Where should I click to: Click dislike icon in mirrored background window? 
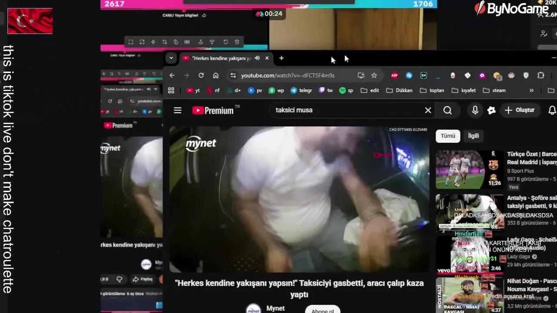click(119, 279)
